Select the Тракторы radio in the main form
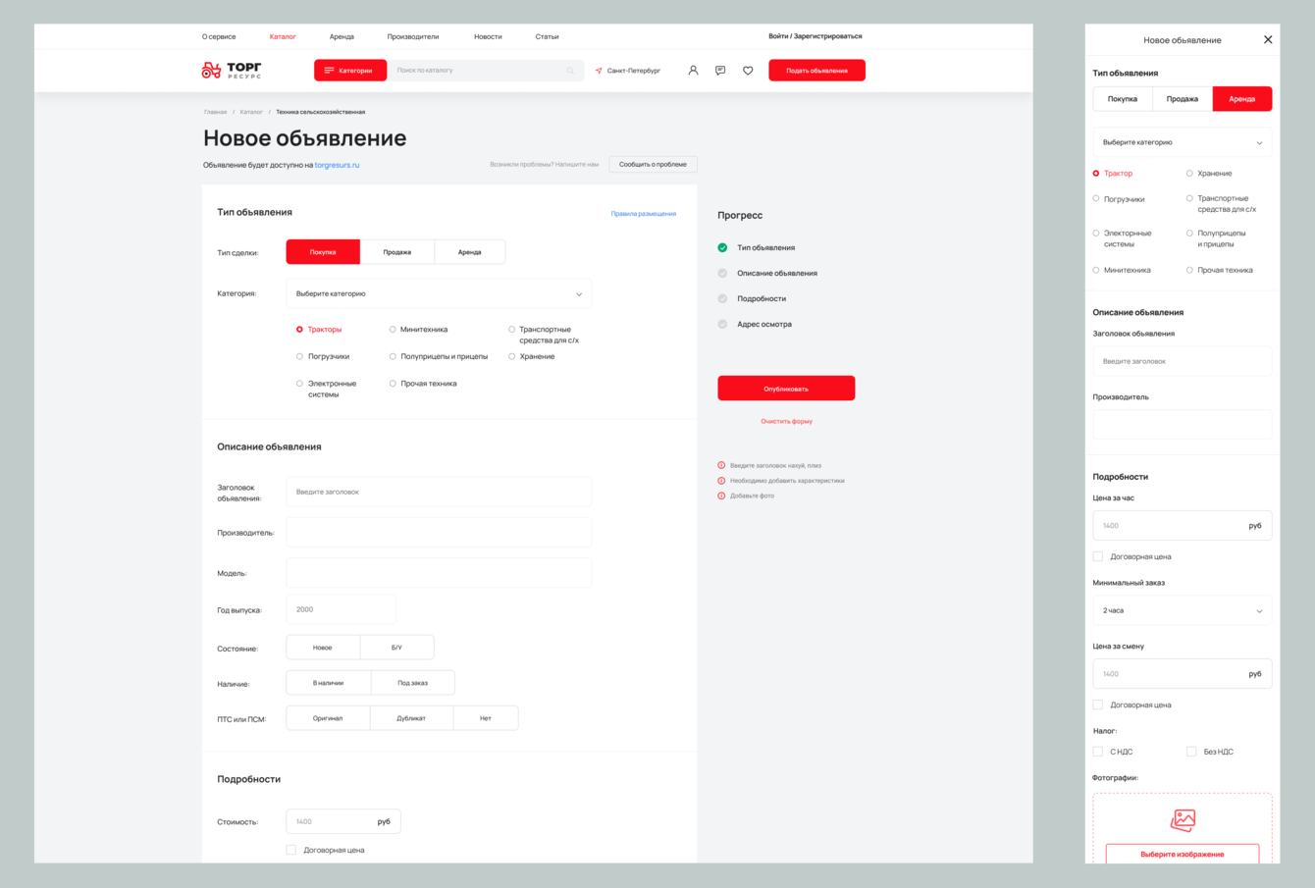This screenshot has height=888, width=1315. [299, 330]
